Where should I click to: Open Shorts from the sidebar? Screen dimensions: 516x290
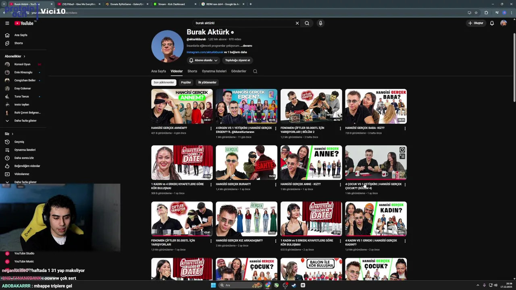coord(19,43)
